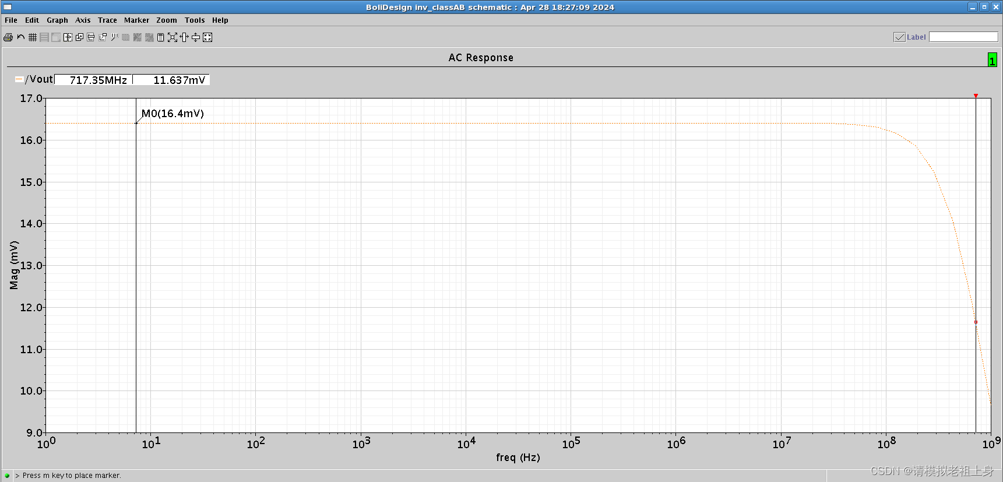The width and height of the screenshot is (1003, 482).
Task: Click the 11.637mV magnitude readout
Action: pyautogui.click(x=171, y=80)
